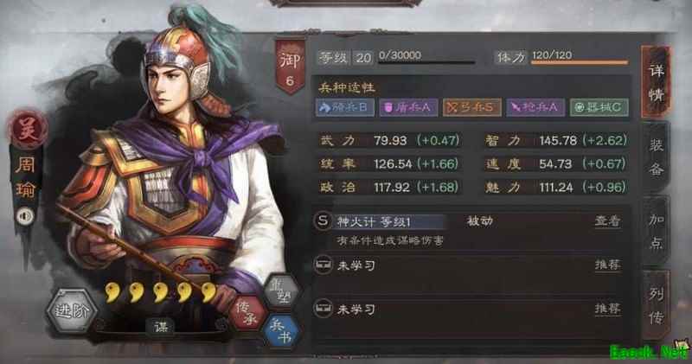Click the orange 体力 stamina bar
Viewport: 692px width, 364px height.
coord(580,63)
